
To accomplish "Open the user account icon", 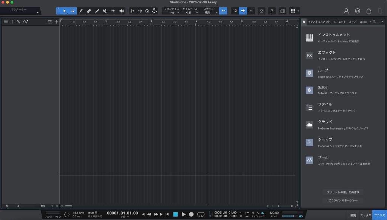I will coord(346,11).
